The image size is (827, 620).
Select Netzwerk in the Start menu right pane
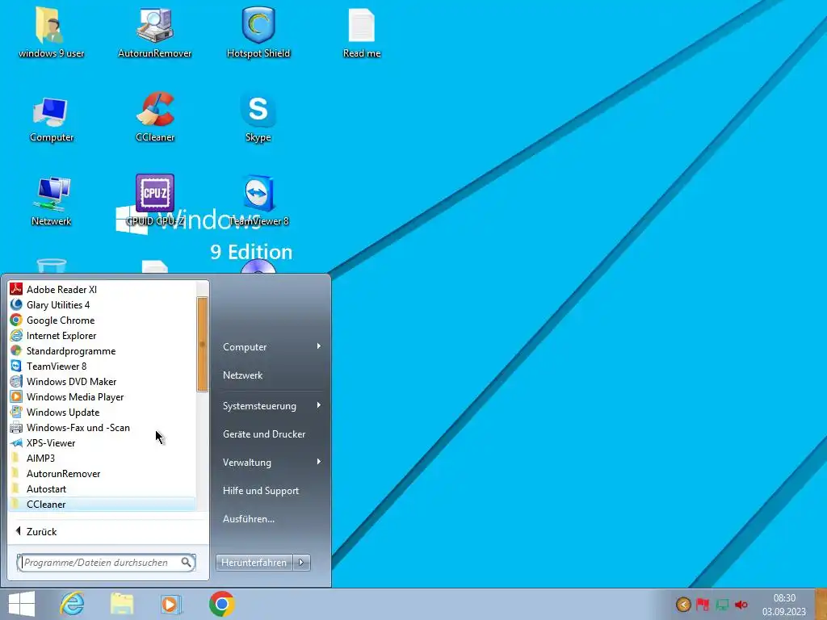(271, 375)
